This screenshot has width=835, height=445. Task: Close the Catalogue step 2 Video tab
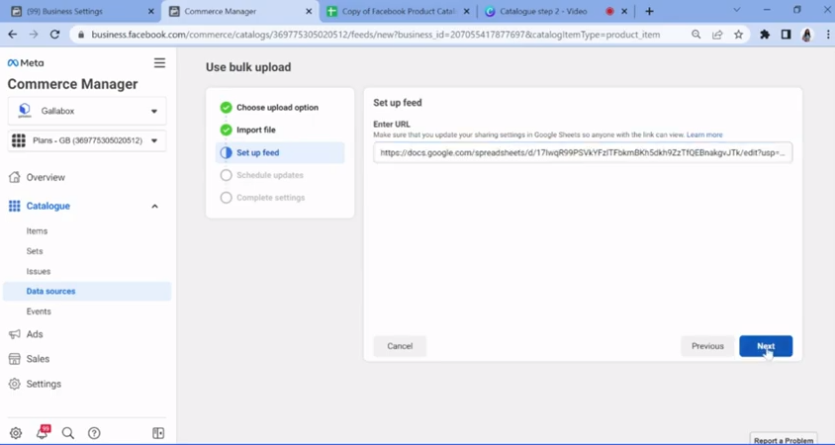[624, 11]
